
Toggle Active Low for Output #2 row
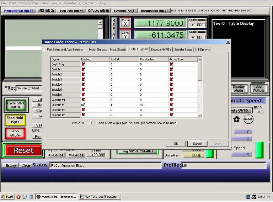[x=171, y=105]
